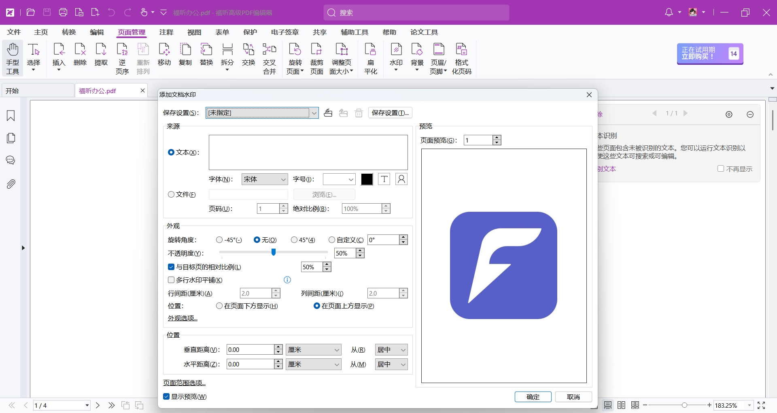This screenshot has width=777, height=413.
Task: Switch to the 转换 ribbon tab
Action: click(69, 32)
